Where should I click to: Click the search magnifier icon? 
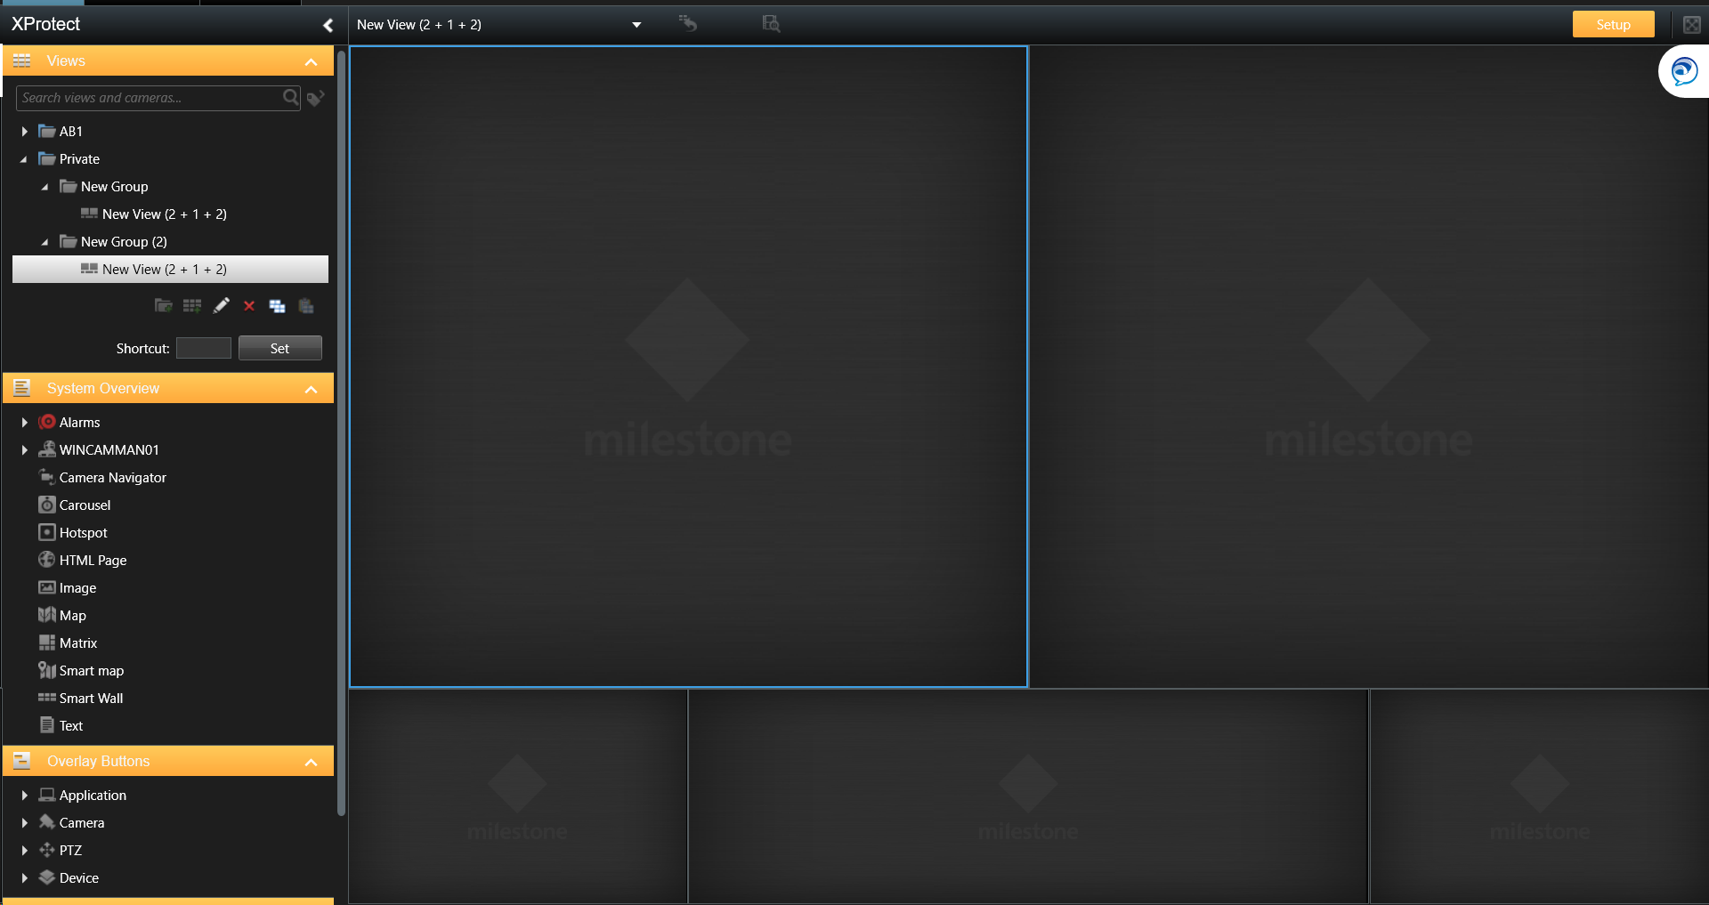291,97
